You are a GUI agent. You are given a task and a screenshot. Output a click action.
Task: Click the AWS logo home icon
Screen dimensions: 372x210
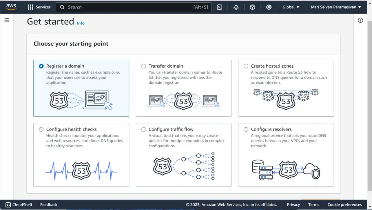[x=11, y=7]
